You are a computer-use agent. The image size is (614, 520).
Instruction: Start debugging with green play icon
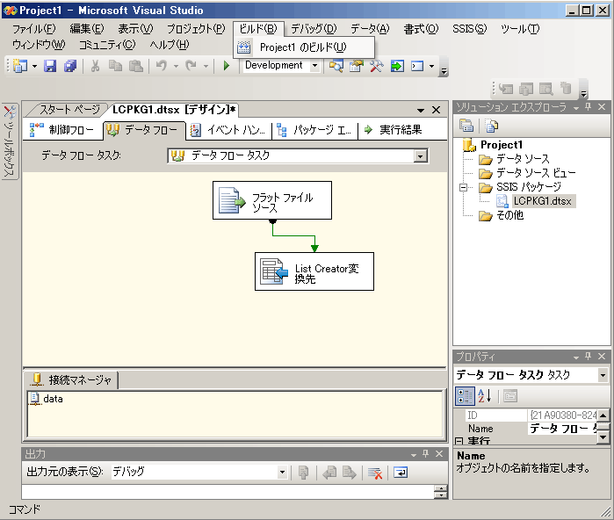pyautogui.click(x=227, y=66)
